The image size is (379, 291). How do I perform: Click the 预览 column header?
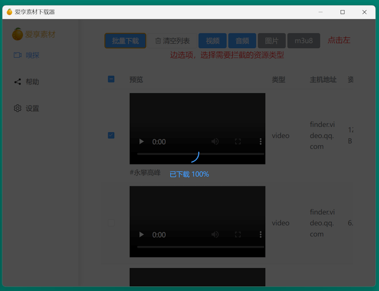click(136, 80)
